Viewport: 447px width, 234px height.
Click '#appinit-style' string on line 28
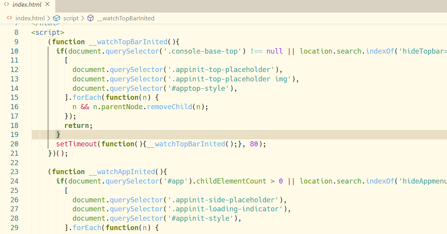pyautogui.click(x=200, y=218)
